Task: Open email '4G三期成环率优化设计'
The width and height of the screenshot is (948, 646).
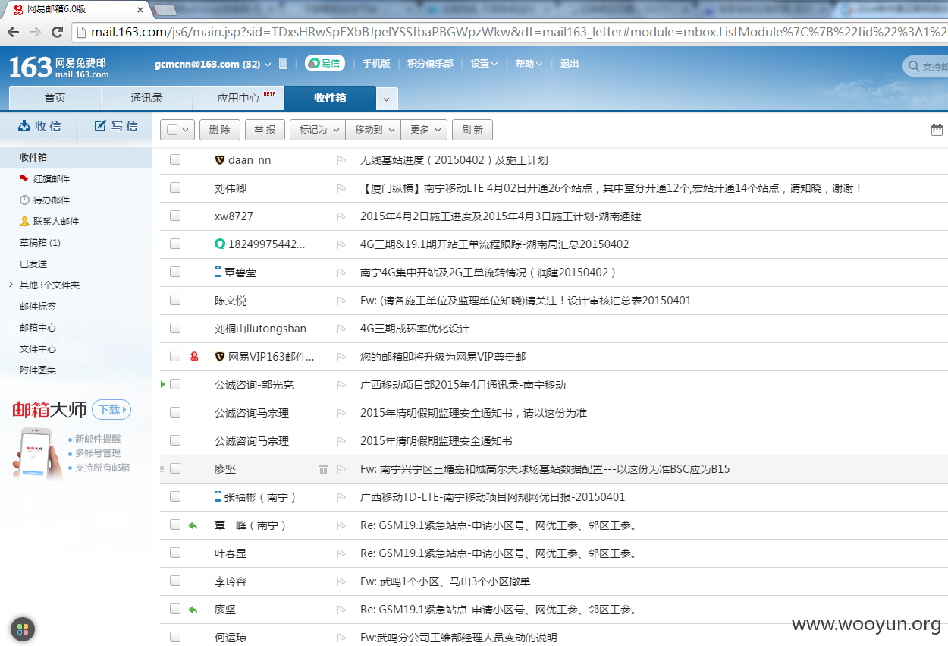Action: tap(415, 329)
